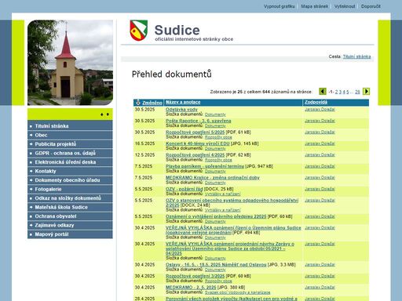Screen dimensions: 402x301
Task: Click the Sudice coat of arms logo
Action: [x=139, y=31]
